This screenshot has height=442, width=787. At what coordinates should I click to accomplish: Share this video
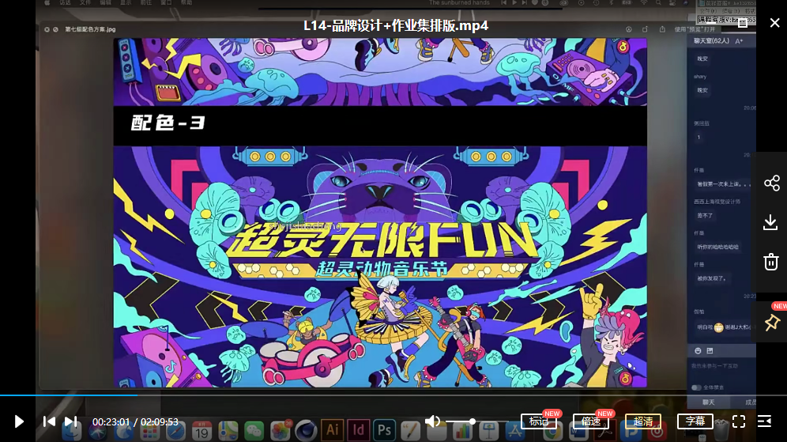[x=771, y=183]
